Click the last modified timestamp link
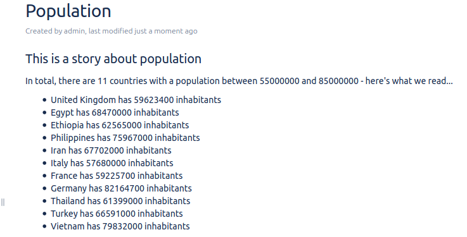This screenshot has height=237, width=467. pyautogui.click(x=165, y=31)
